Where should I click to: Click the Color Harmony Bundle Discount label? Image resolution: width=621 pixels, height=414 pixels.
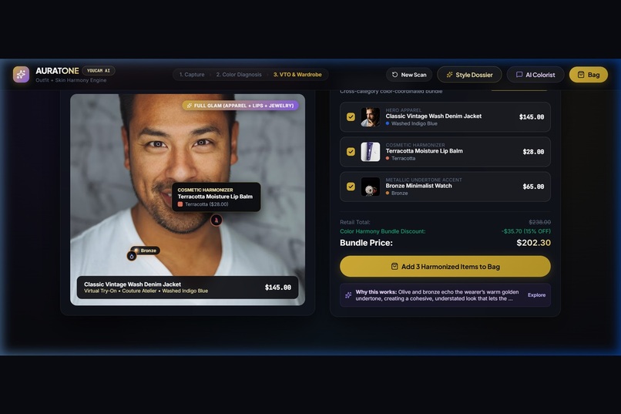pos(383,231)
